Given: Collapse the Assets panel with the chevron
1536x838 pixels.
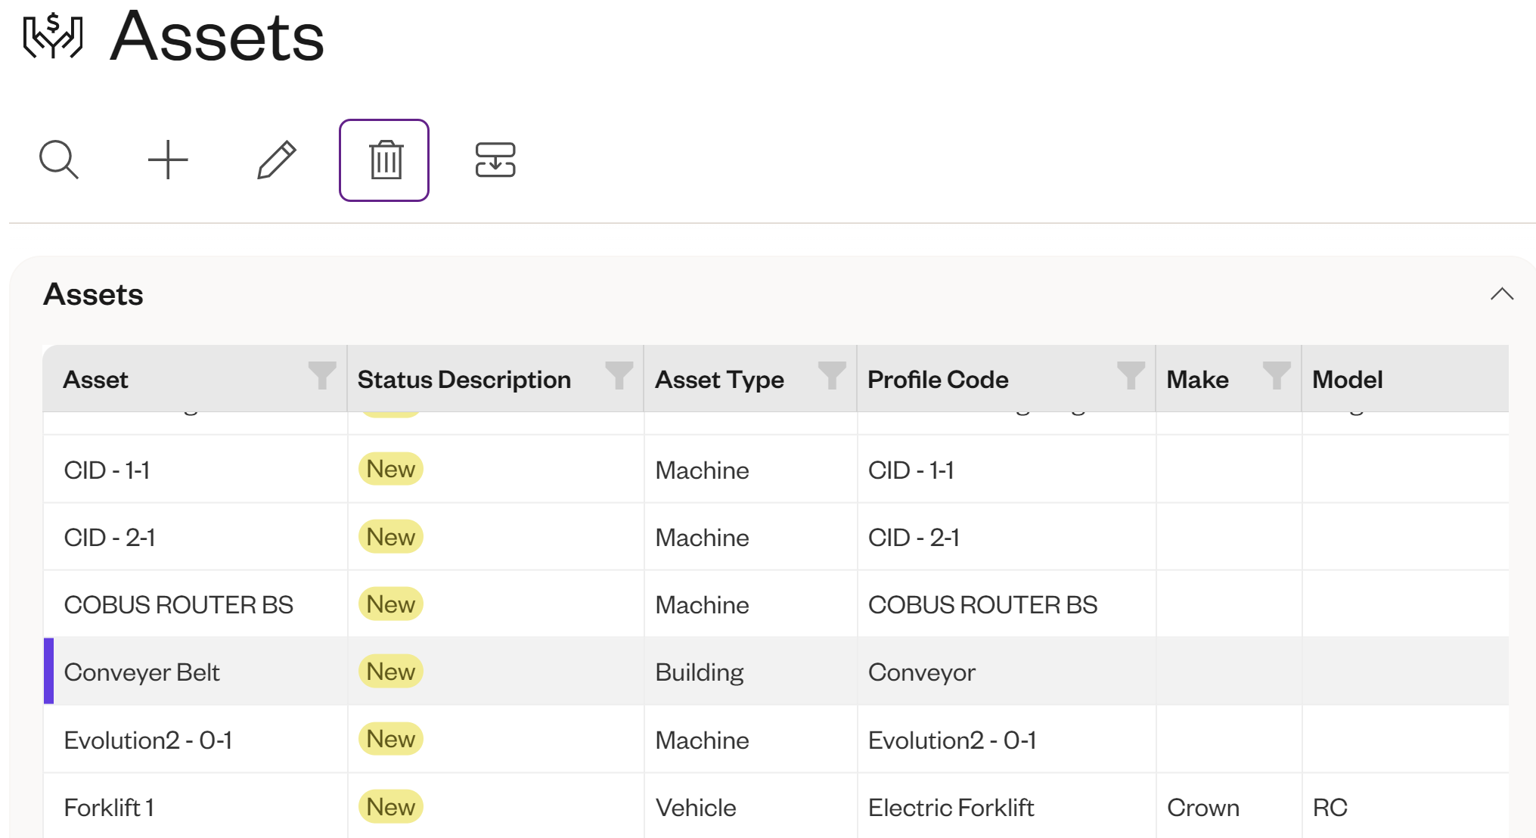Looking at the screenshot, I should point(1502,293).
